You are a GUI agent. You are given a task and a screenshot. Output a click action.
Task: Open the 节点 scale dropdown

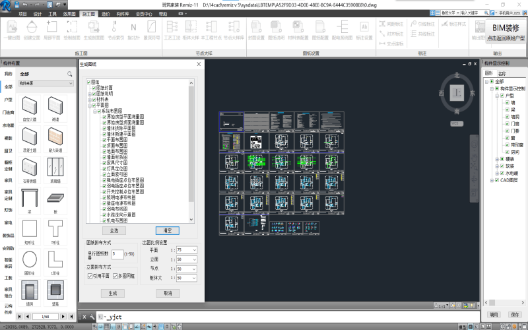coord(187,269)
